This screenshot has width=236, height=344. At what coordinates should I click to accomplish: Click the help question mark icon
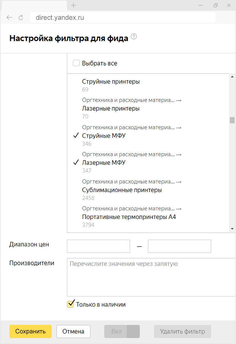pyautogui.click(x=134, y=37)
